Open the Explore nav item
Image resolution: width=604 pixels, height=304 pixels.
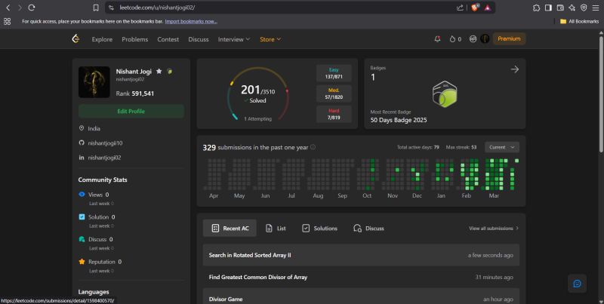(102, 39)
